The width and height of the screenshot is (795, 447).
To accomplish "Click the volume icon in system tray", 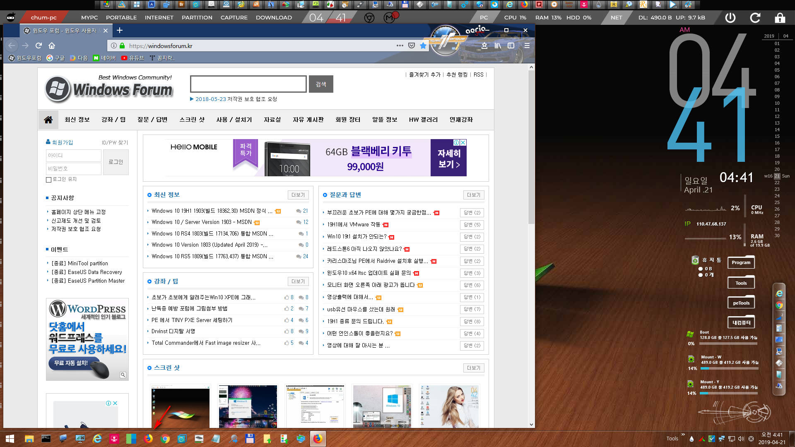I will pos(741,439).
